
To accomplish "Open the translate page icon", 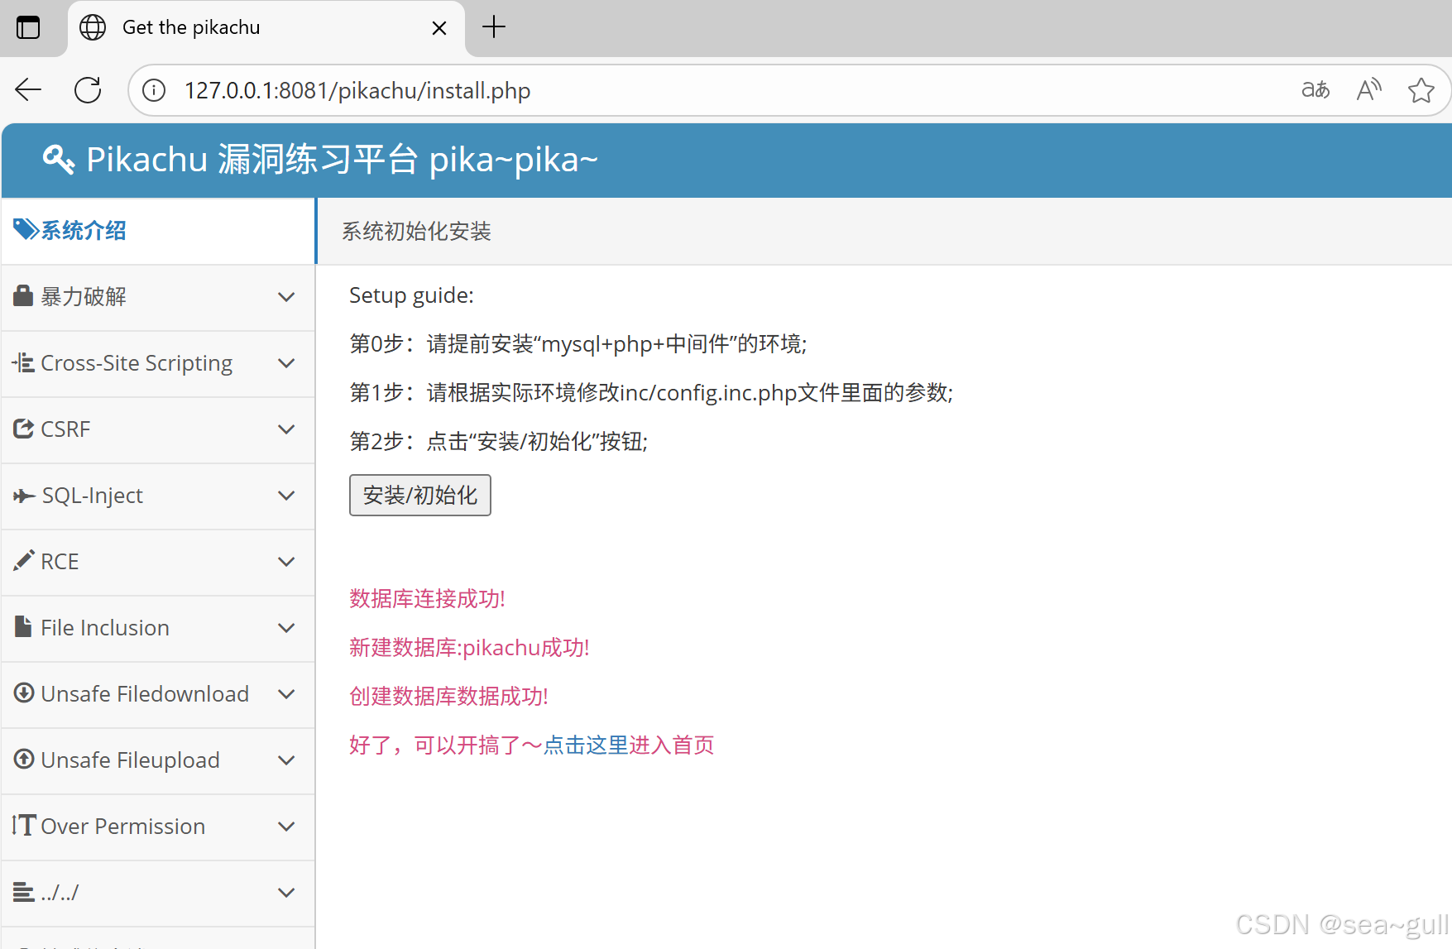I will click(x=1315, y=89).
